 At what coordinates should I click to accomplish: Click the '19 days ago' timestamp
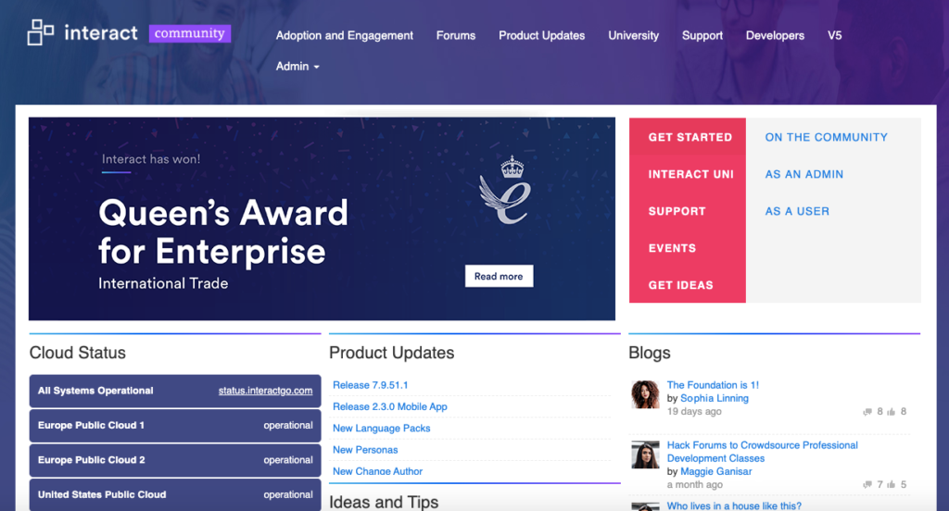[x=694, y=411]
